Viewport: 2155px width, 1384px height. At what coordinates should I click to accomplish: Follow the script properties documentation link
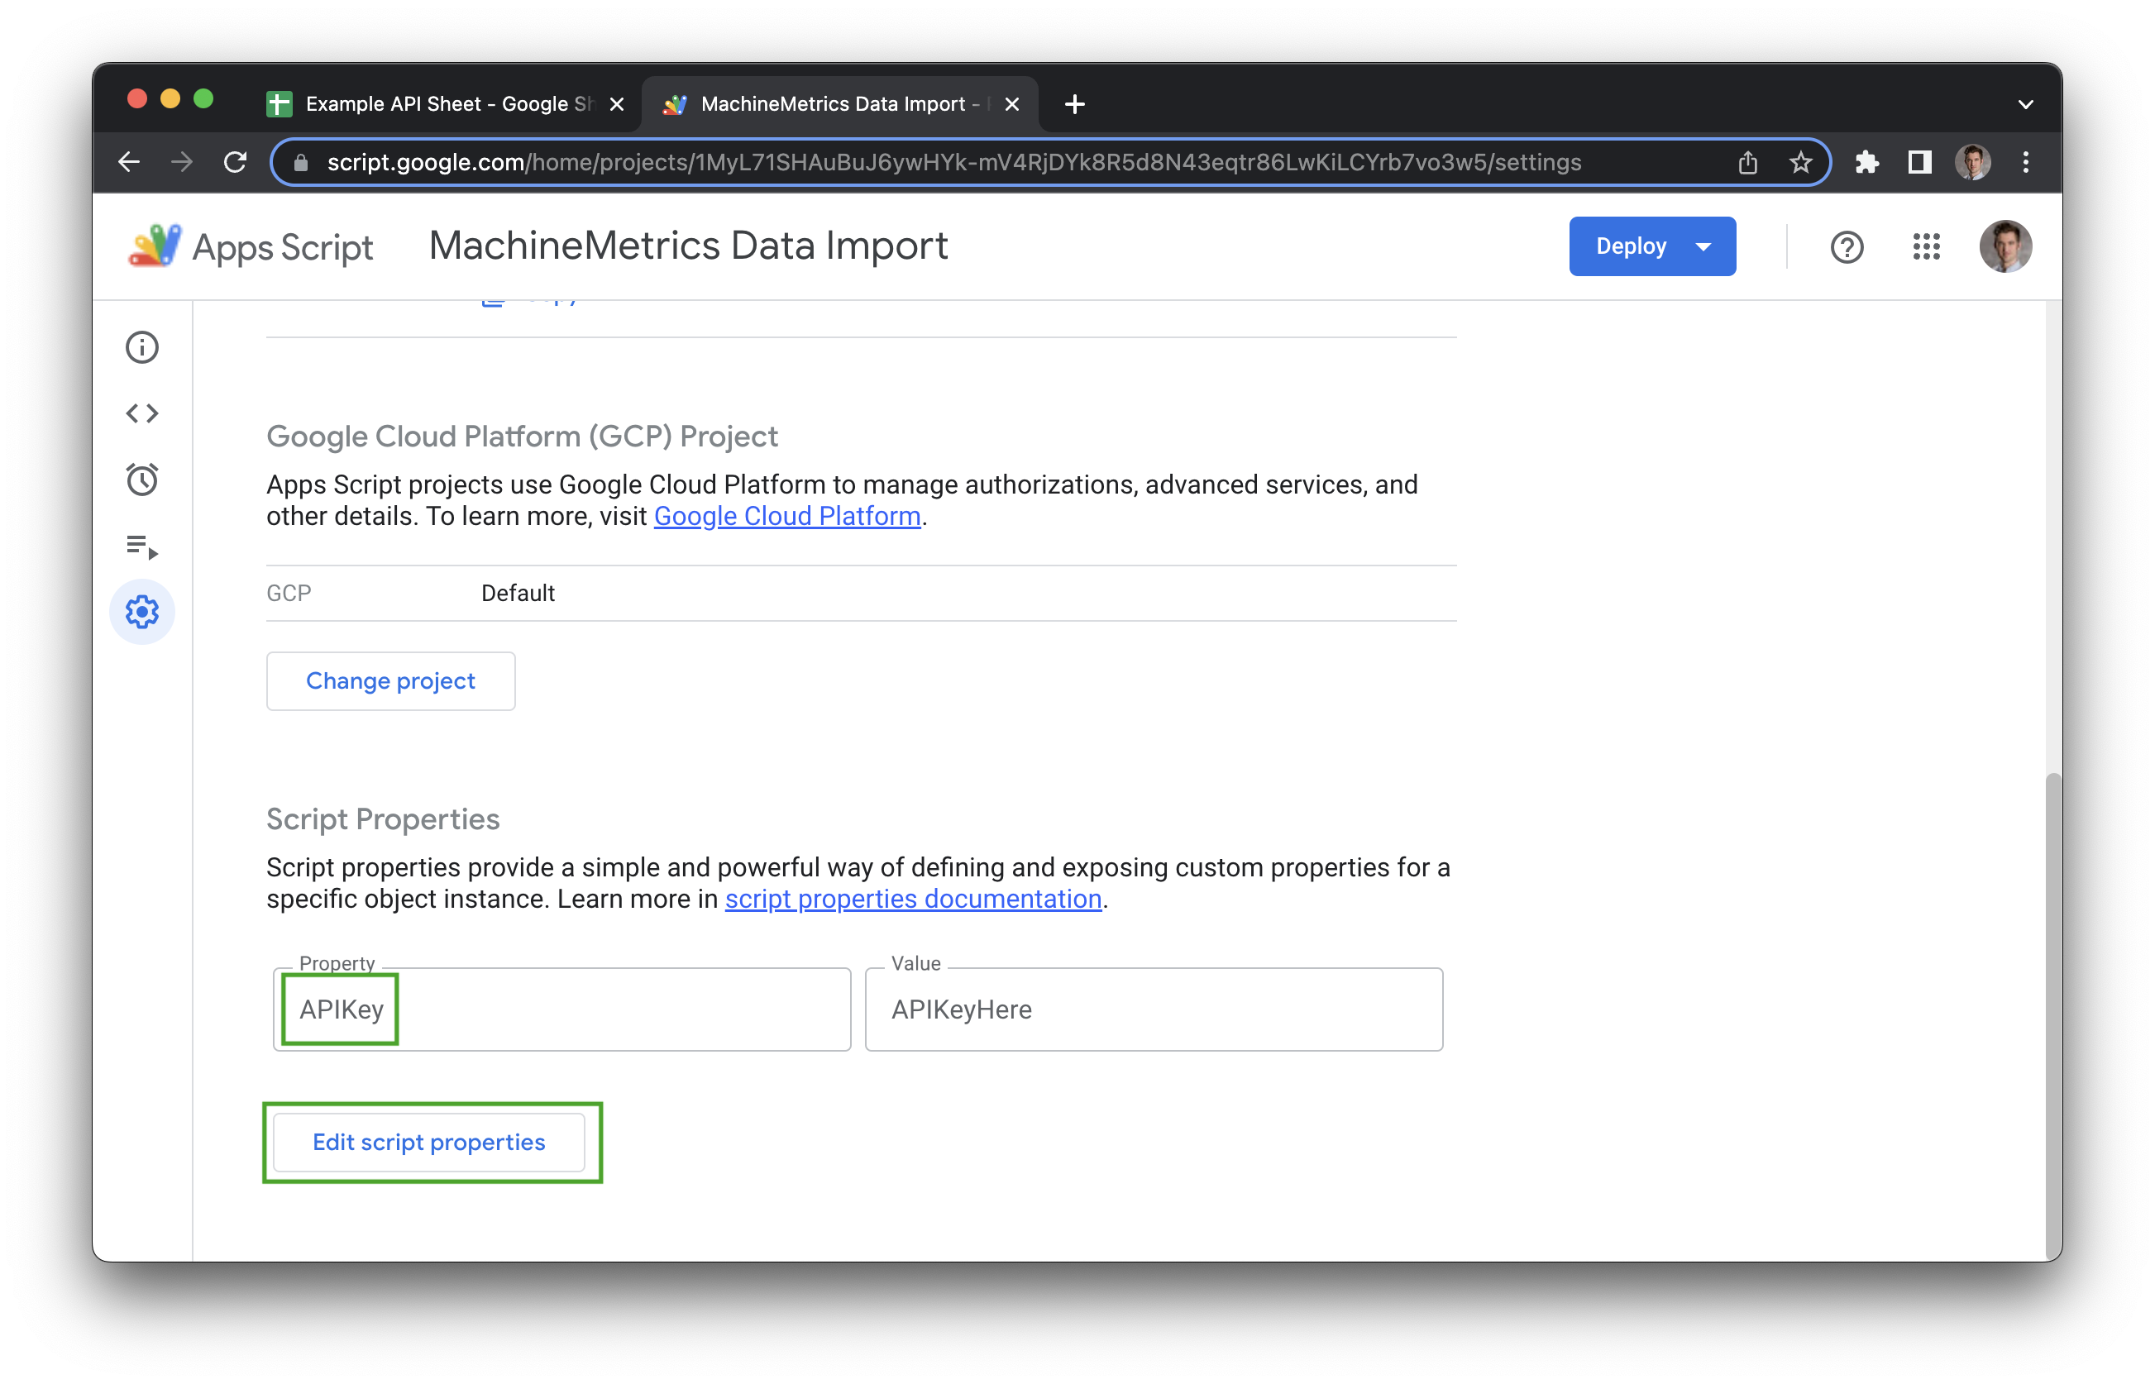pos(913,899)
